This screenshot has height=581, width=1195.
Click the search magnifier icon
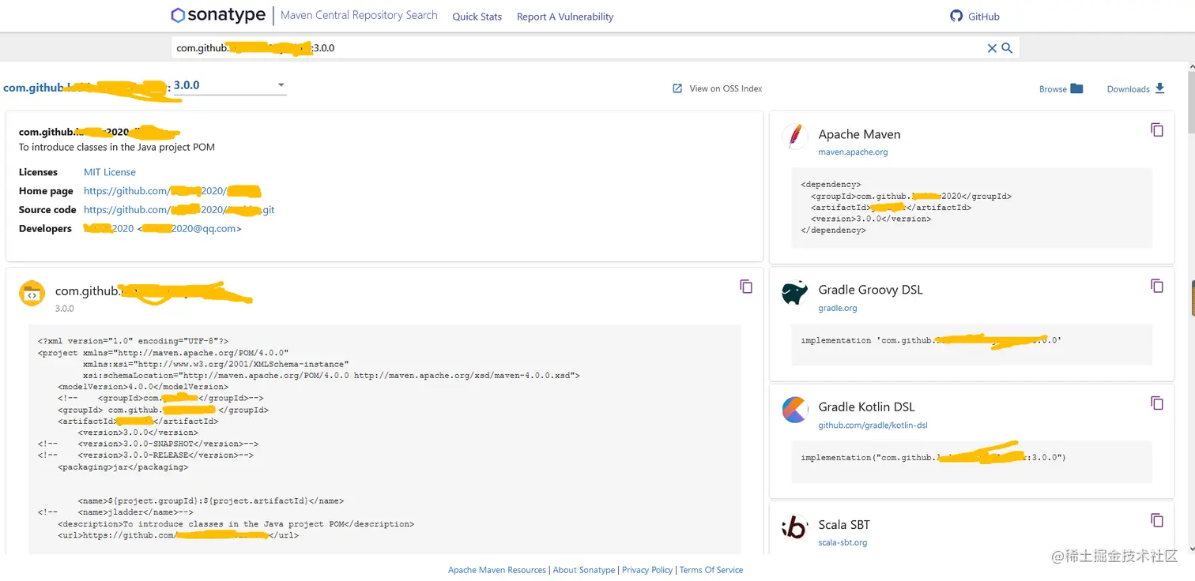(x=1007, y=48)
